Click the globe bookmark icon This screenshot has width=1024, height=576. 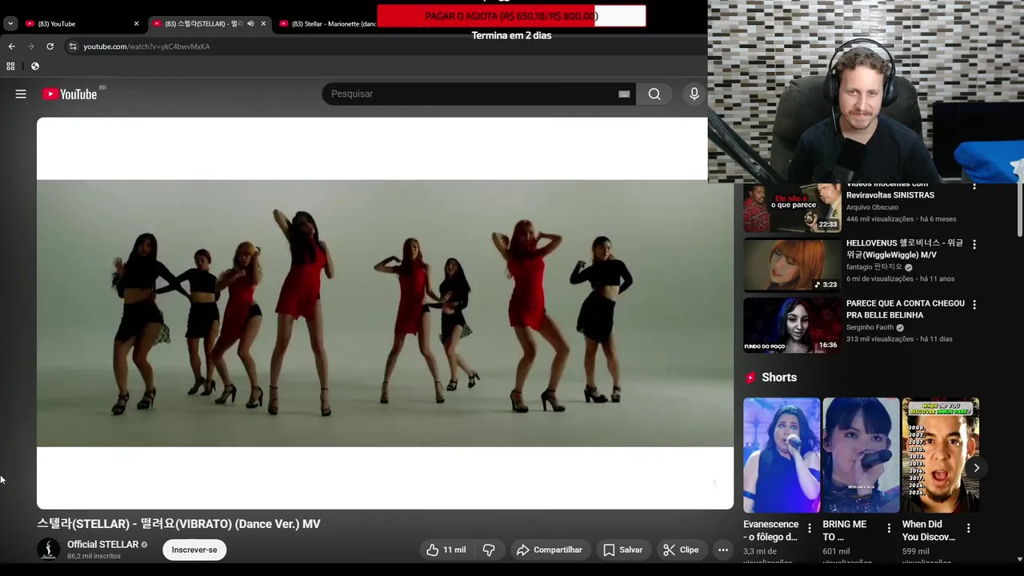point(34,66)
